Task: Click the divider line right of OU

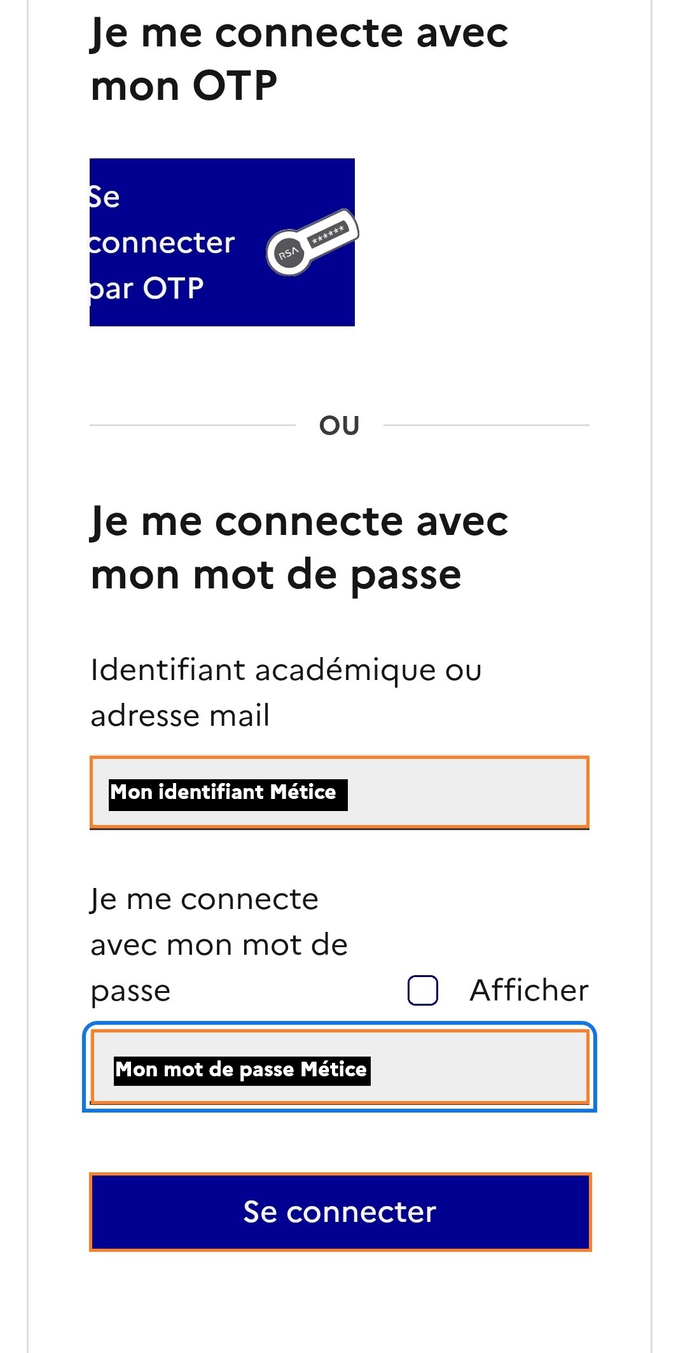Action: (486, 425)
